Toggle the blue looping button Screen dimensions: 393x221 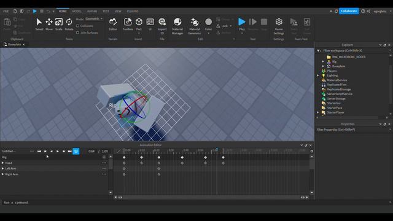(x=76, y=151)
